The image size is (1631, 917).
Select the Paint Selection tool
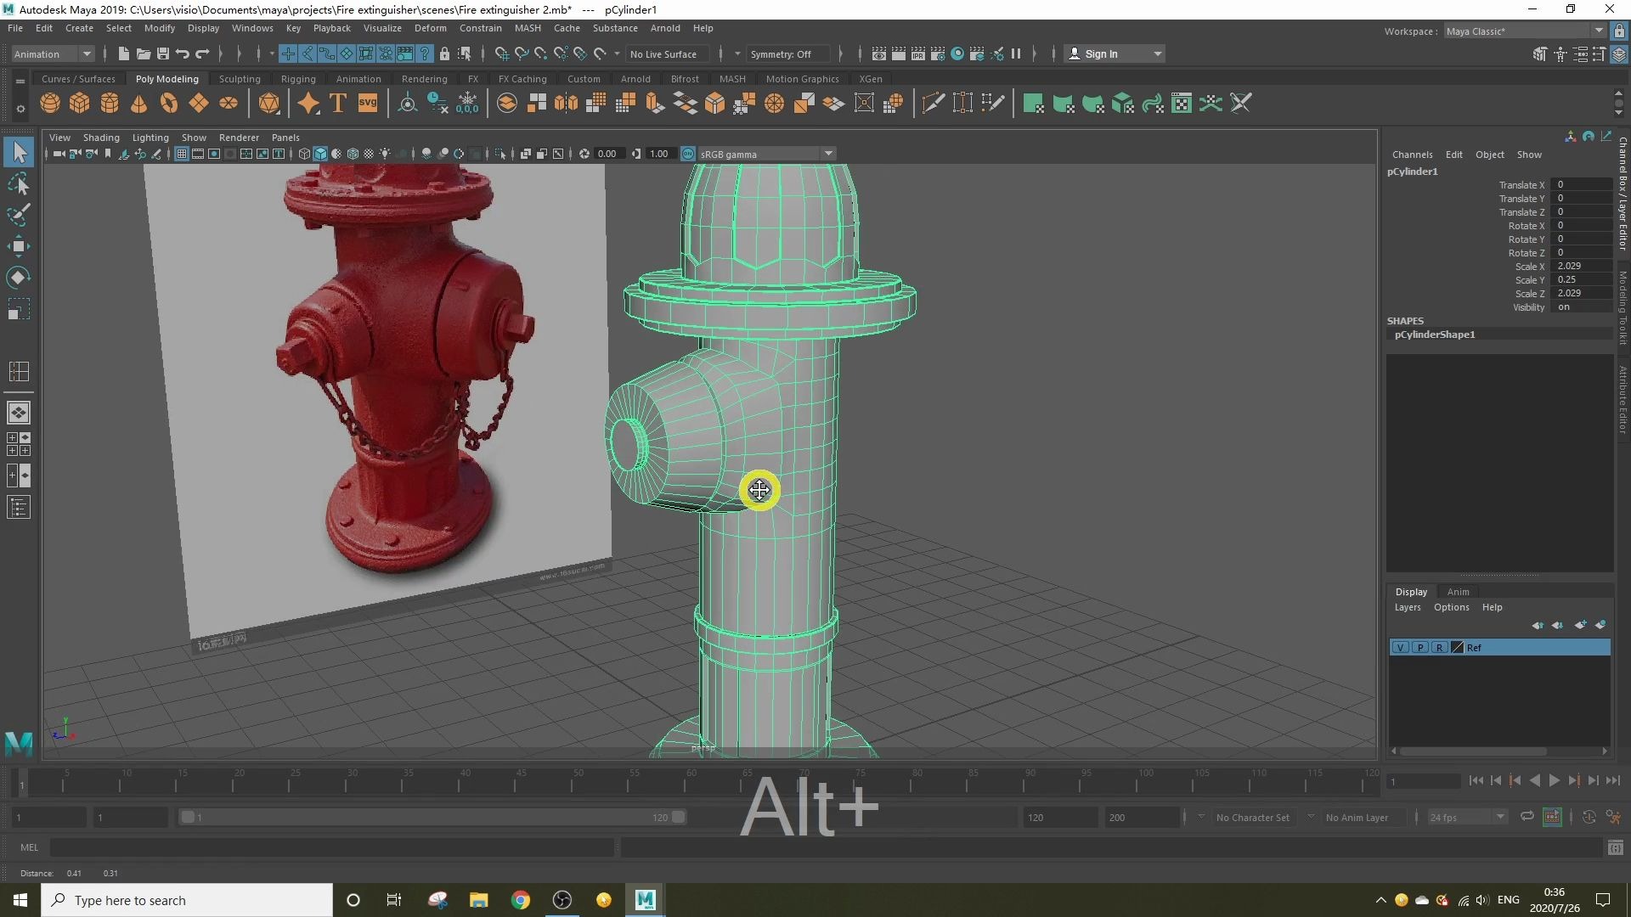click(19, 215)
